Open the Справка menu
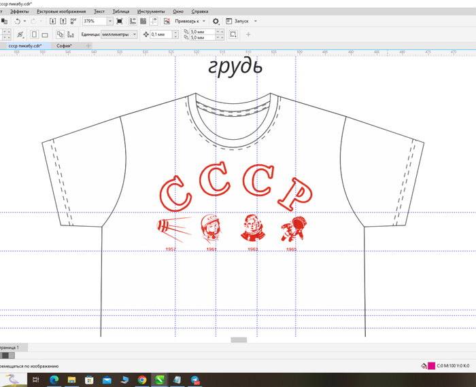Viewport: 476px width, 387px height. click(x=200, y=12)
